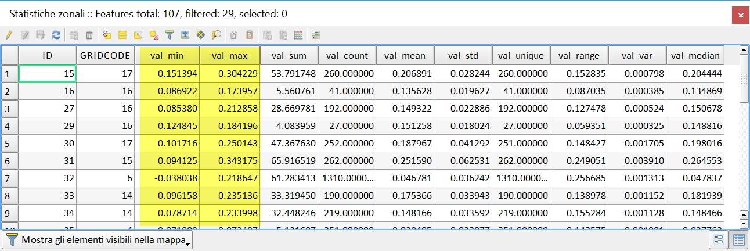
Task: Click the filter/select by form funnel icon
Action: (x=170, y=35)
